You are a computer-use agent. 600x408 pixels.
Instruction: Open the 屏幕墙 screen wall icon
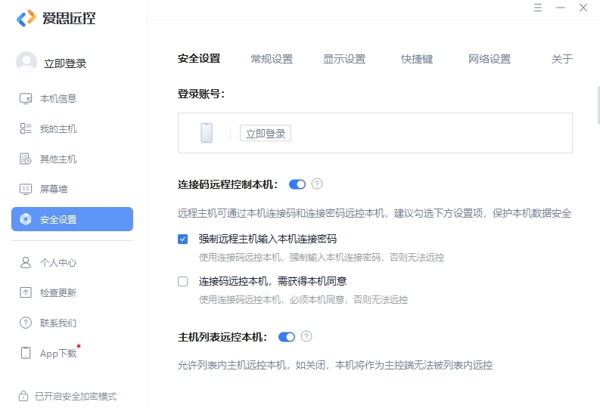click(x=26, y=189)
